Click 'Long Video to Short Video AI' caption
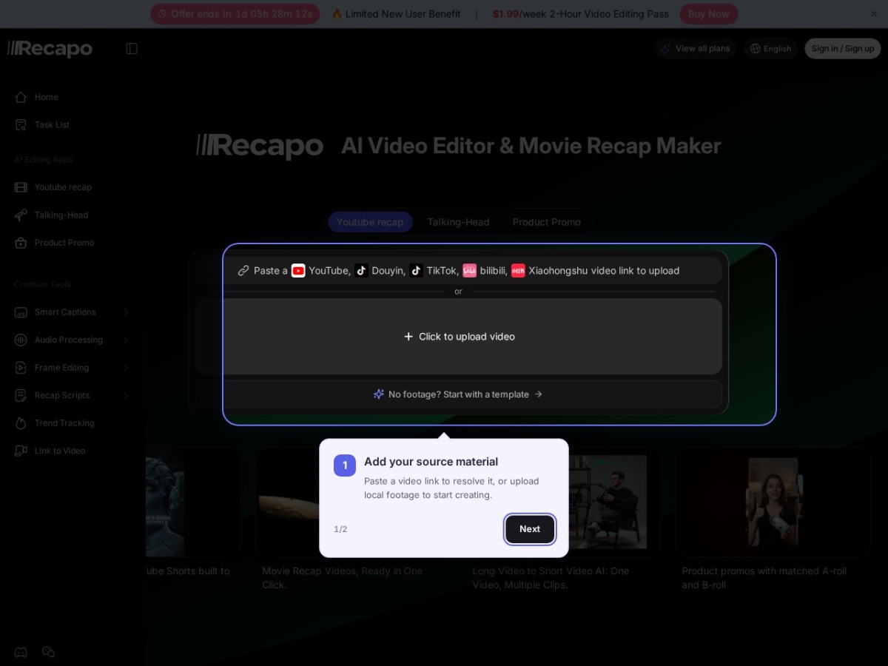The width and height of the screenshot is (888, 666). (x=551, y=578)
